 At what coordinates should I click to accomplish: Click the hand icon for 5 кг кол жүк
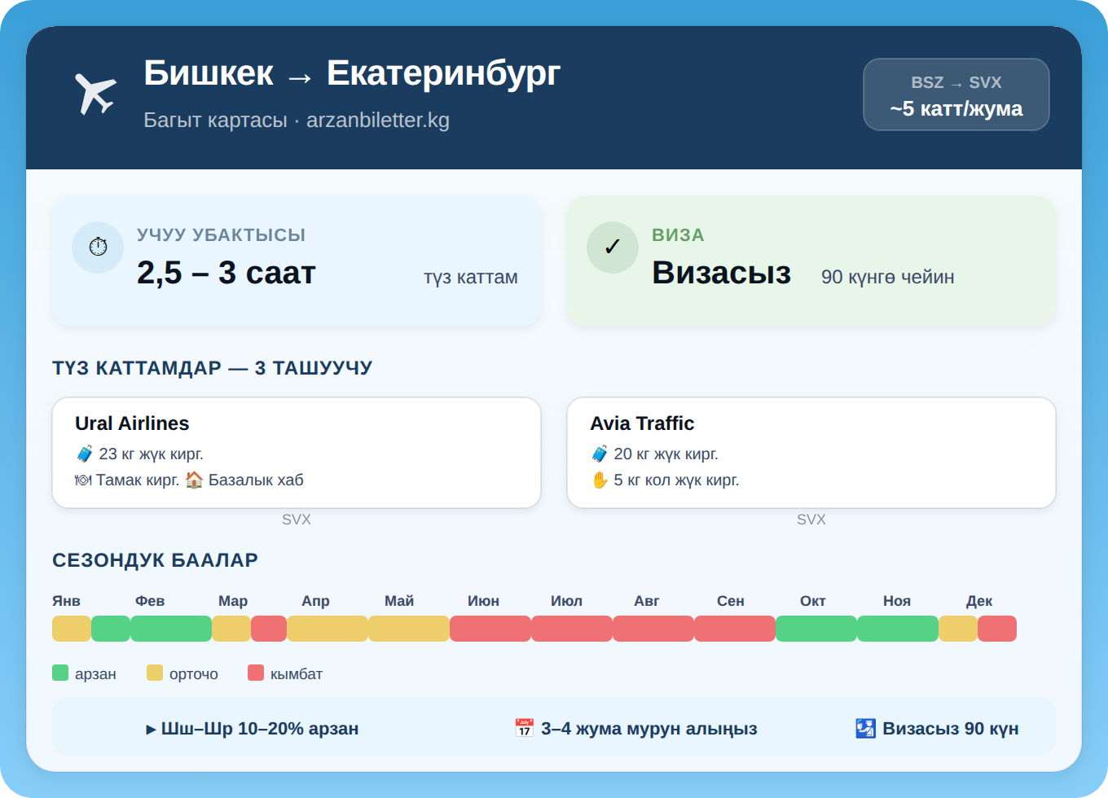(x=600, y=480)
